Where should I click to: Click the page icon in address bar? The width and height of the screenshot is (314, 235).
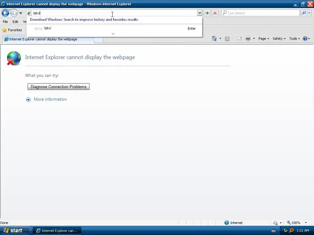29,13
